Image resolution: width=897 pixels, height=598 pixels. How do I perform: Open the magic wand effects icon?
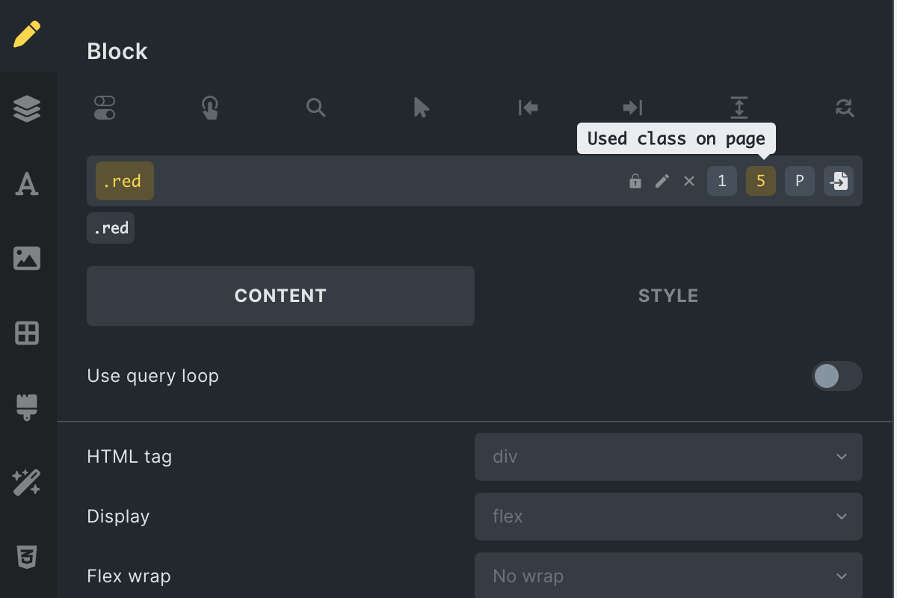pos(27,482)
